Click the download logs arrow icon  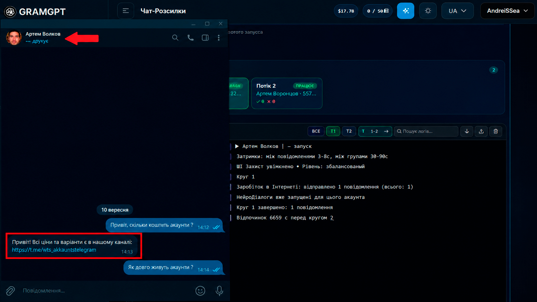467,131
